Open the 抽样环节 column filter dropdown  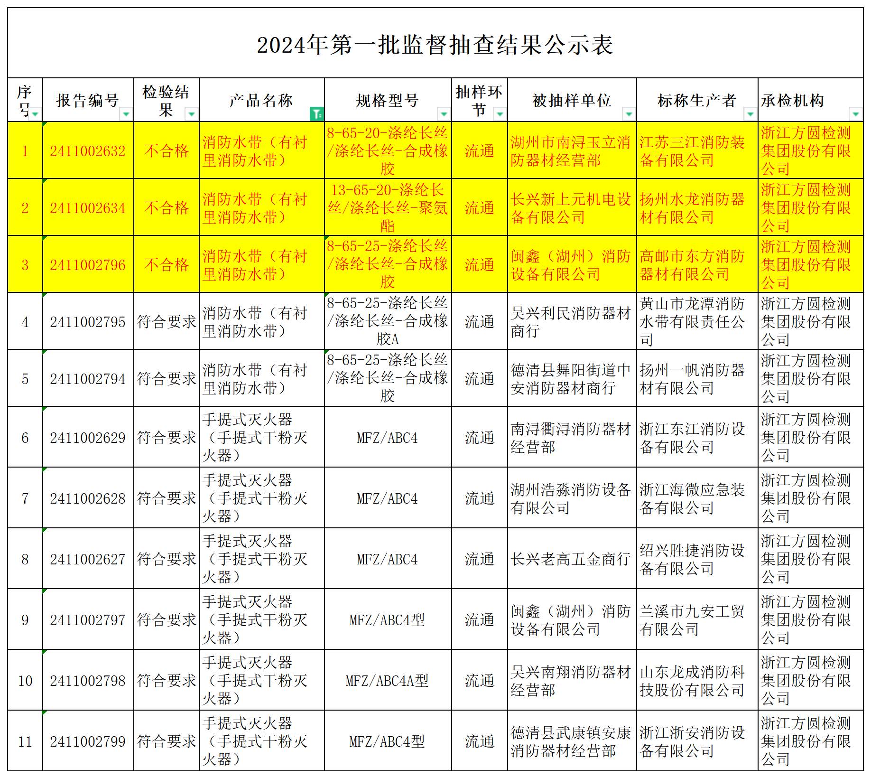point(500,114)
